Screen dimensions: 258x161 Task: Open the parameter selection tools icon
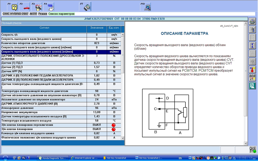(252, 30)
